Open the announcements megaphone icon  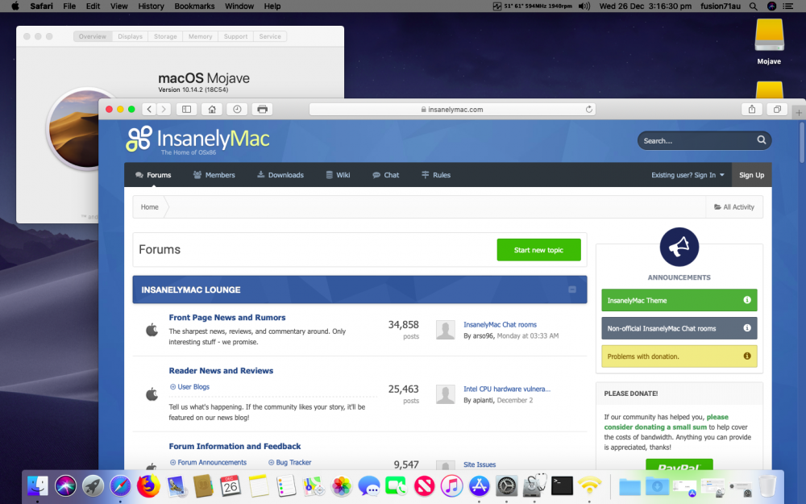pos(679,247)
